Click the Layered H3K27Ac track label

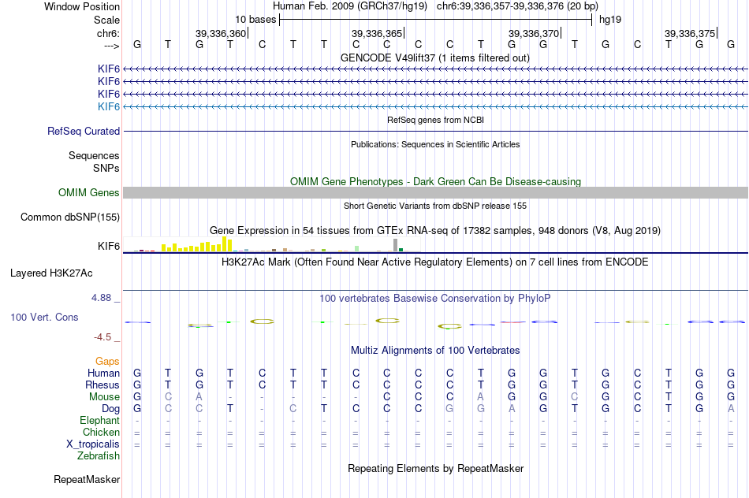(51, 273)
